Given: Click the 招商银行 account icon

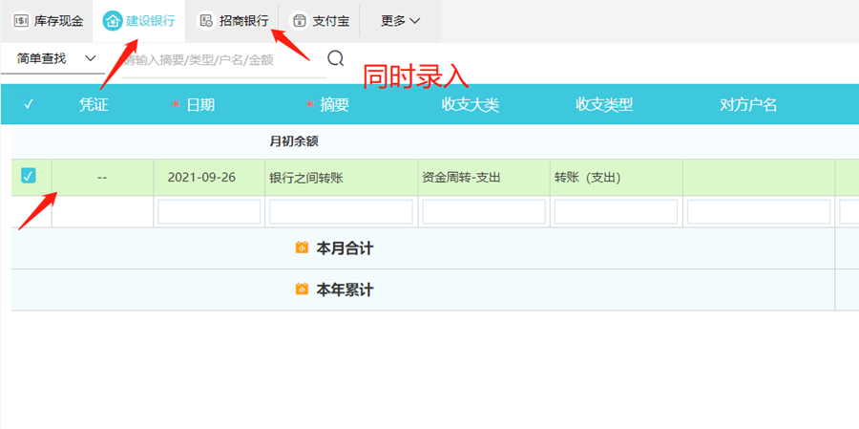Looking at the screenshot, I should 206,20.
